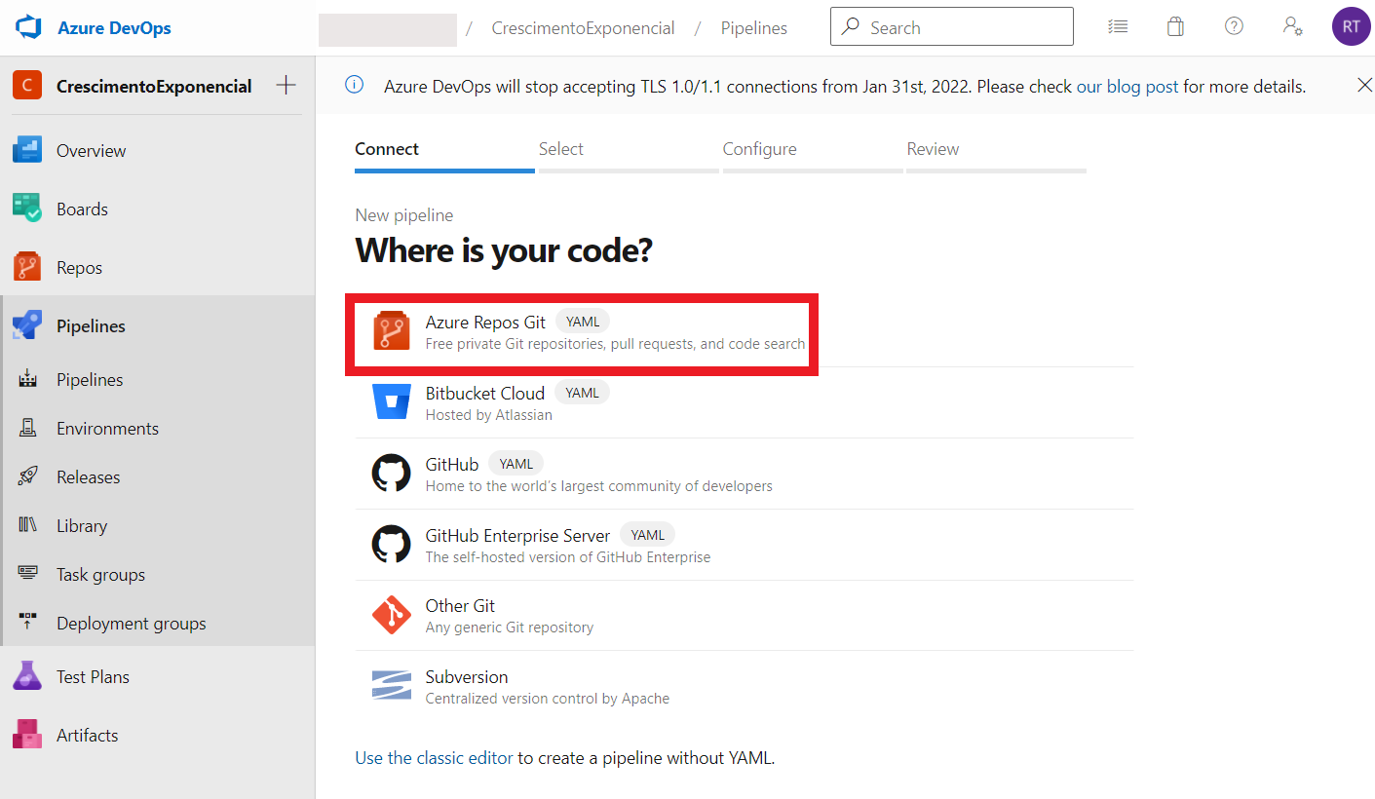Click the Search input box

coord(952,27)
